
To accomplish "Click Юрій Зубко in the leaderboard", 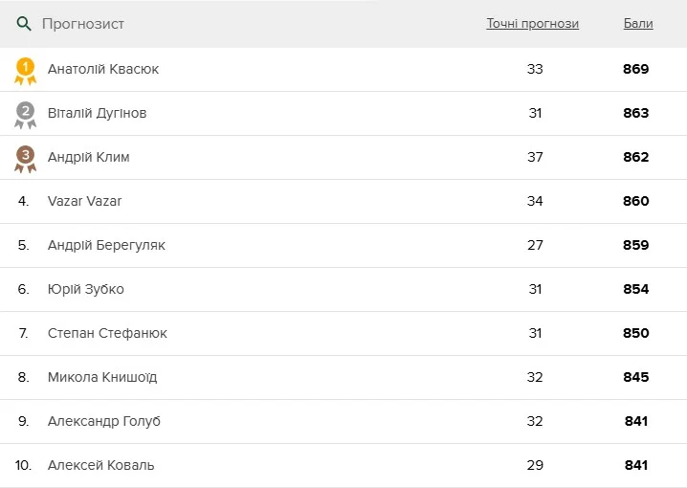I will (x=85, y=290).
